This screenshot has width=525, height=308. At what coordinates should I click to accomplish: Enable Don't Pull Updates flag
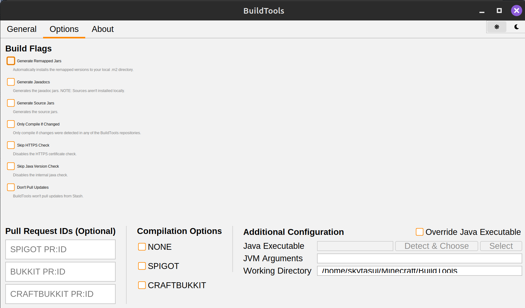11,187
